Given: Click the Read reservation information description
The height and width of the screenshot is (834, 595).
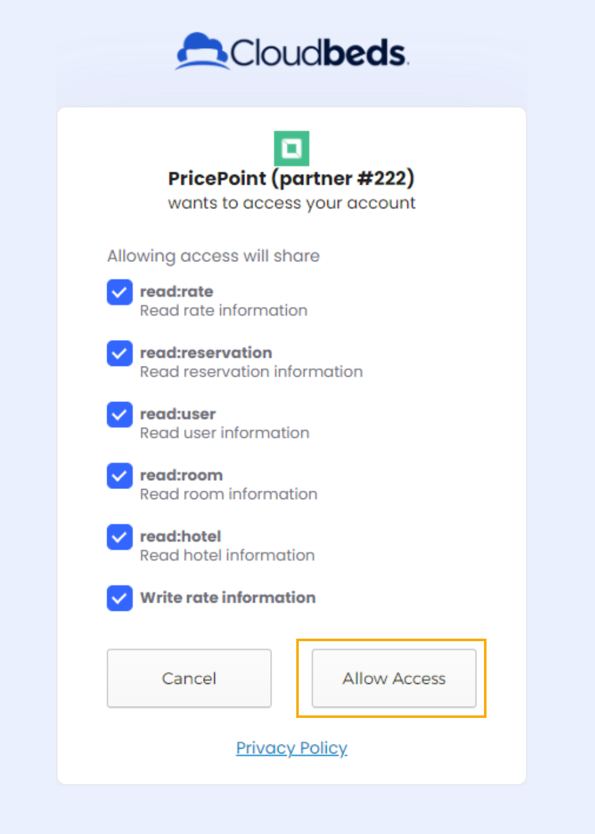Looking at the screenshot, I should [x=251, y=372].
